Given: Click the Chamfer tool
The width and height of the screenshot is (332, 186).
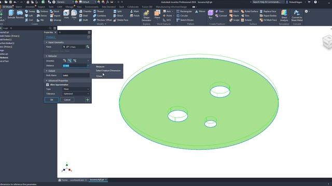Looking at the screenshot, I should click(85, 11).
